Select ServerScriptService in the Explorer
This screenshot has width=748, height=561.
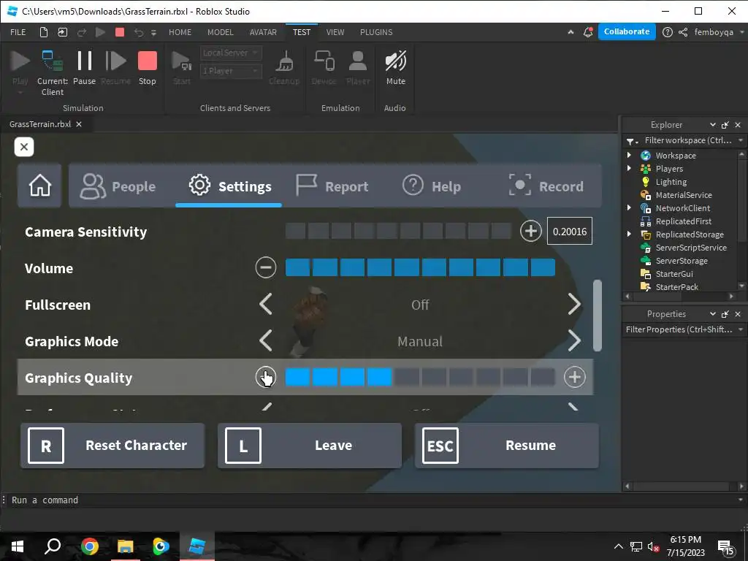[691, 248]
